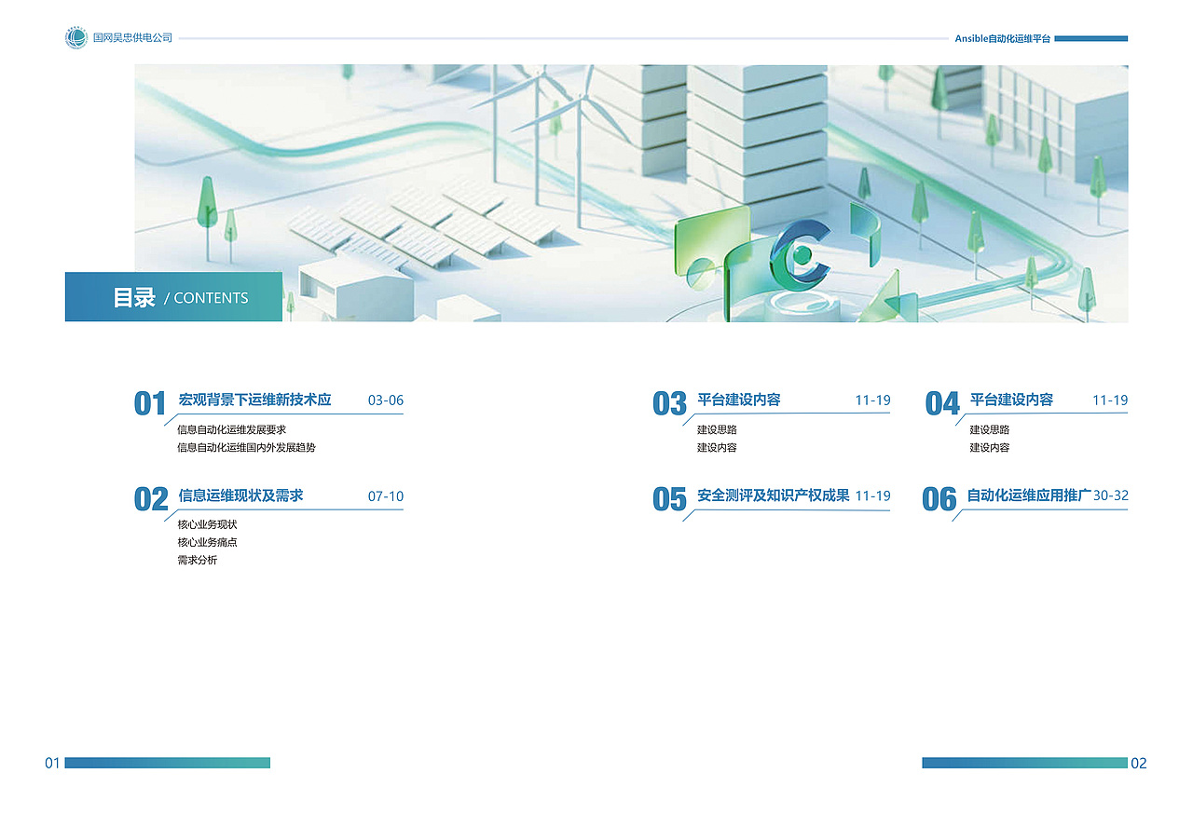Click page range 11-19 of section 05
This screenshot has width=1193, height=814.
(x=872, y=496)
